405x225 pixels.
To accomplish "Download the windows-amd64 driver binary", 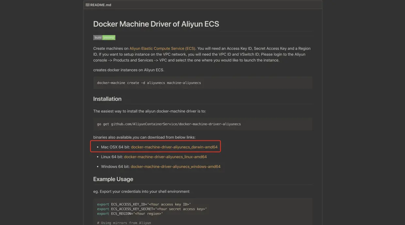I will pos(175,167).
